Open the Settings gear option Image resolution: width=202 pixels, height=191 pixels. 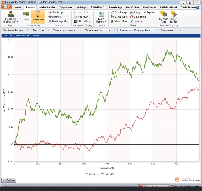(x=55, y=17)
